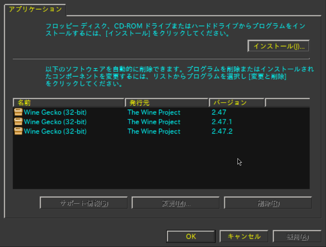Sort the list by the 名前 column header
The height and width of the screenshot is (247, 326).
coord(69,103)
